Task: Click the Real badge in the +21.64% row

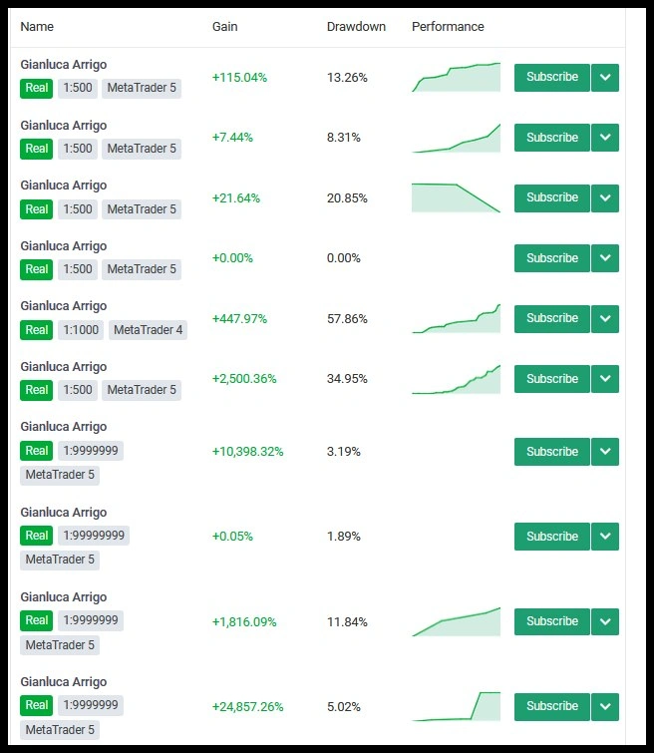Action: tap(37, 208)
